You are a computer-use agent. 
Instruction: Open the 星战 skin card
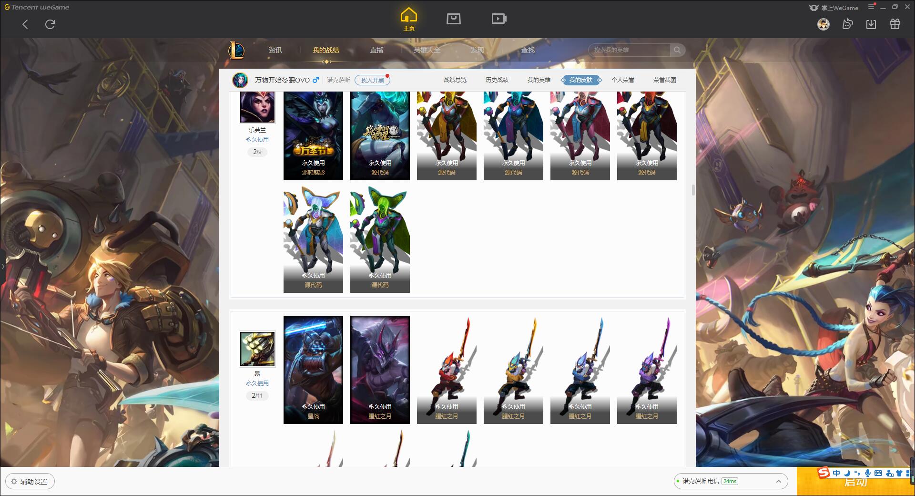pyautogui.click(x=313, y=370)
